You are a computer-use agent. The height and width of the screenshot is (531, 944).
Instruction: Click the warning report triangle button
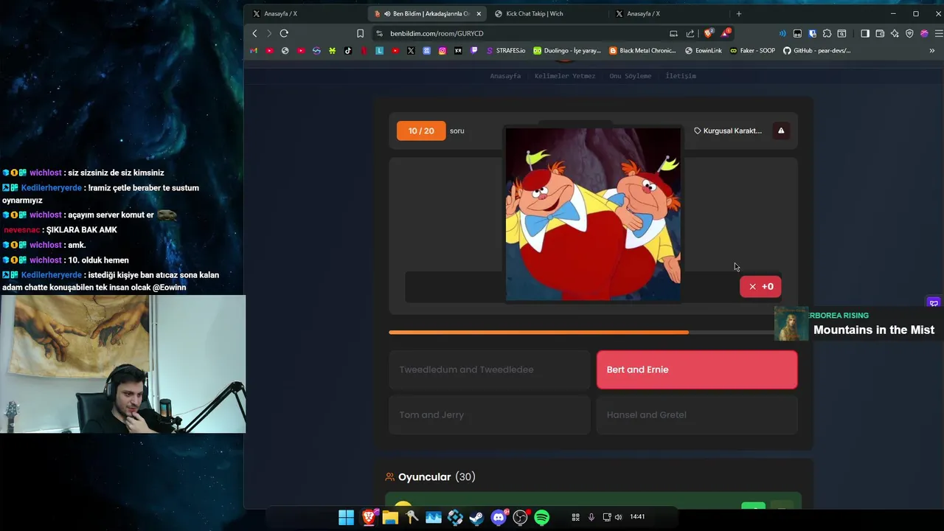pos(781,131)
